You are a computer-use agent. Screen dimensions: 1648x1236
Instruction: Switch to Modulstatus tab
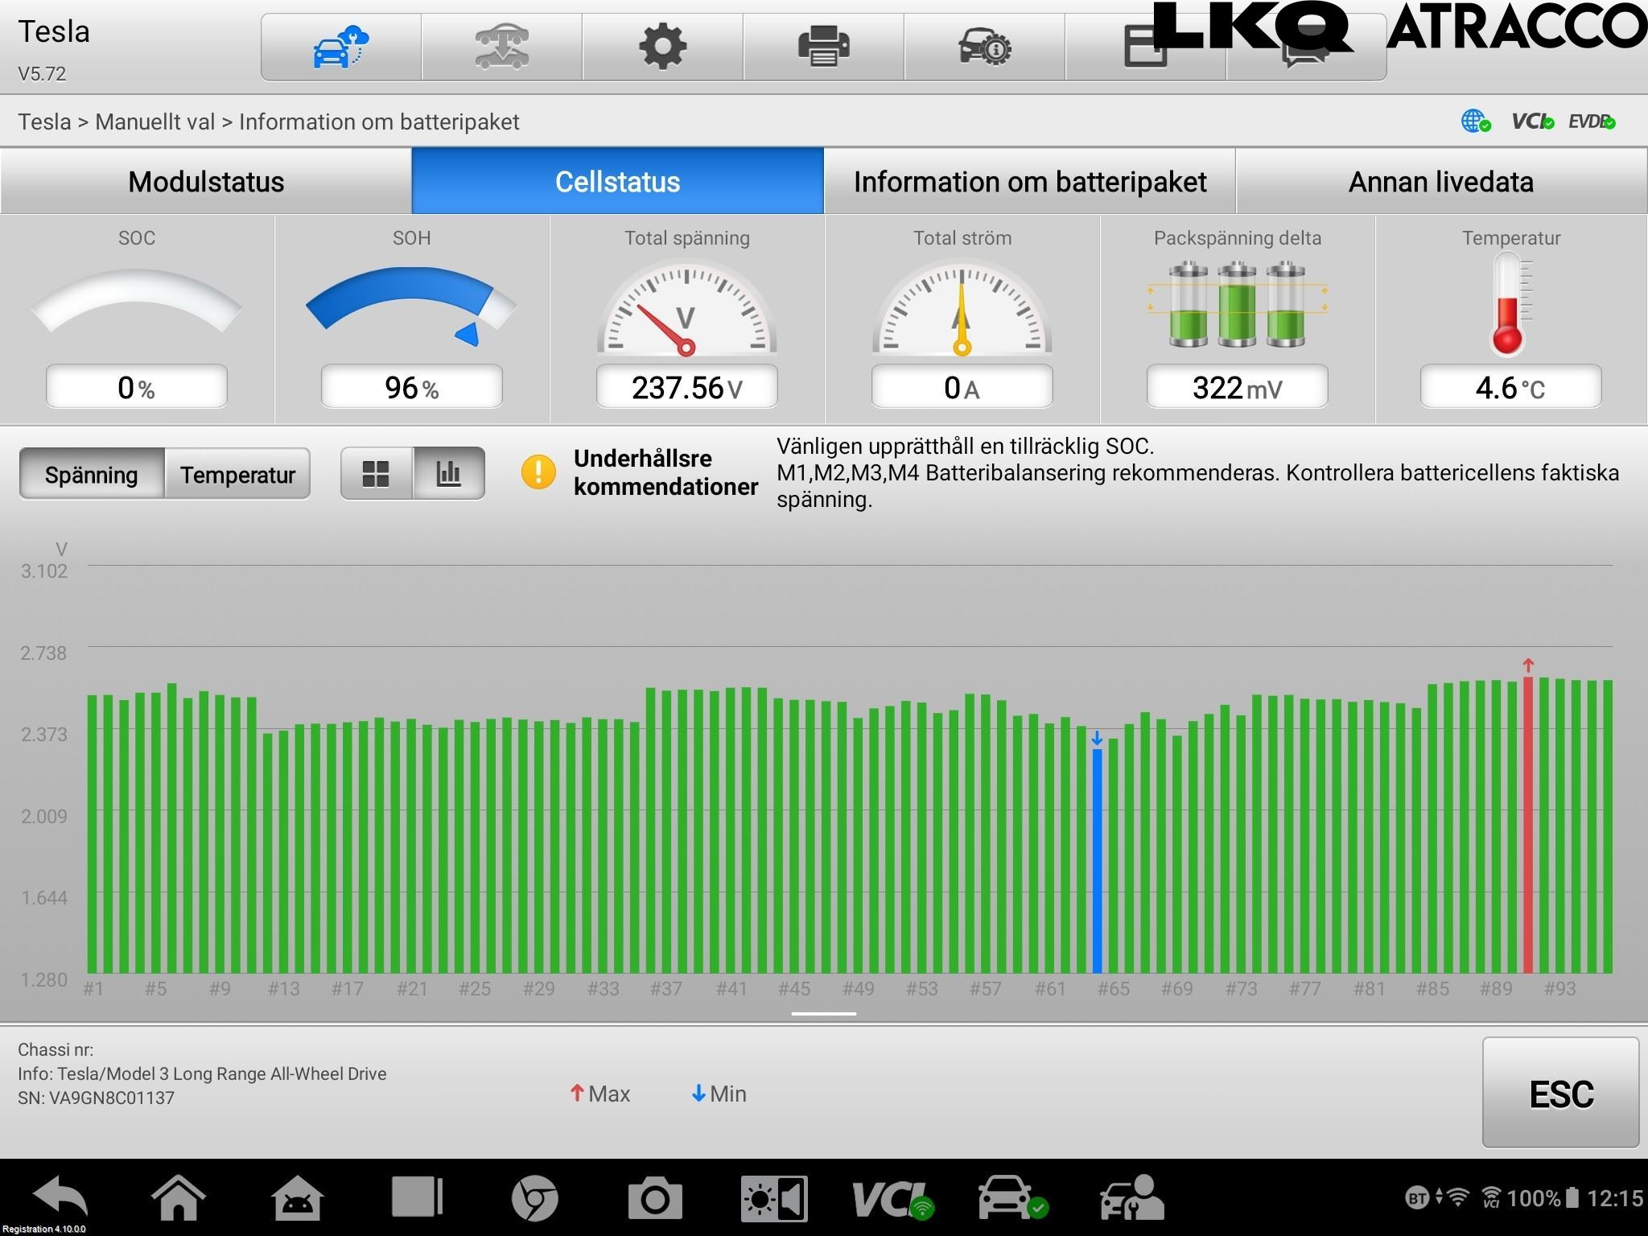click(206, 182)
